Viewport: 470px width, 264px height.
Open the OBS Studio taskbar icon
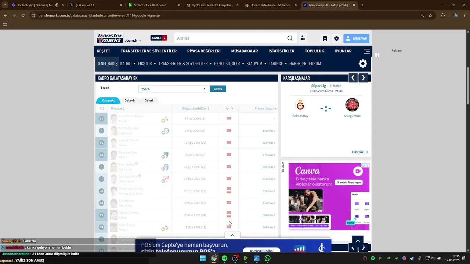235,258
